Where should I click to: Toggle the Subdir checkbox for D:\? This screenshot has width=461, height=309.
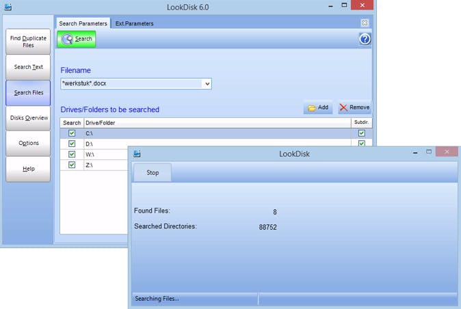362,144
